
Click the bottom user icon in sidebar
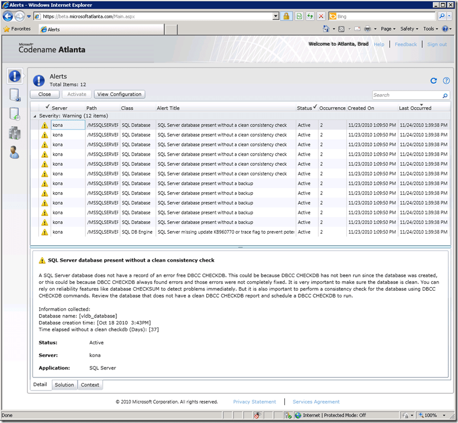click(x=15, y=152)
